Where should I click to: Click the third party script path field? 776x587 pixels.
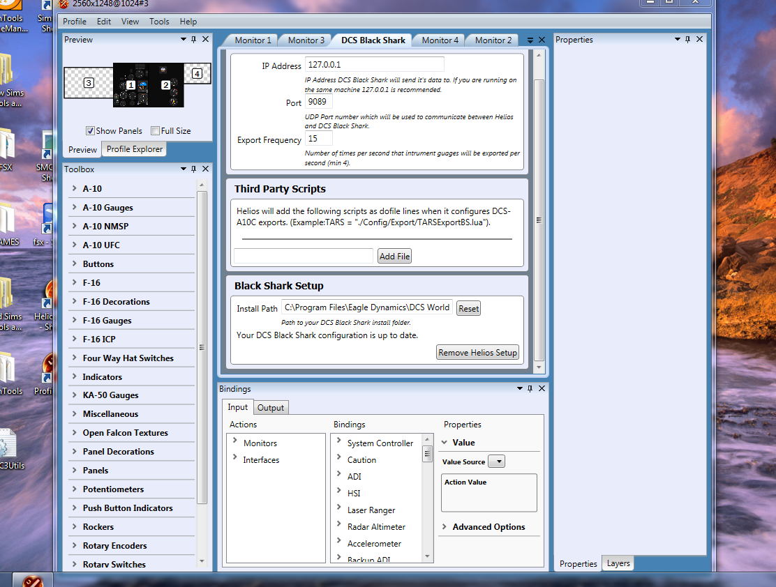pos(304,256)
